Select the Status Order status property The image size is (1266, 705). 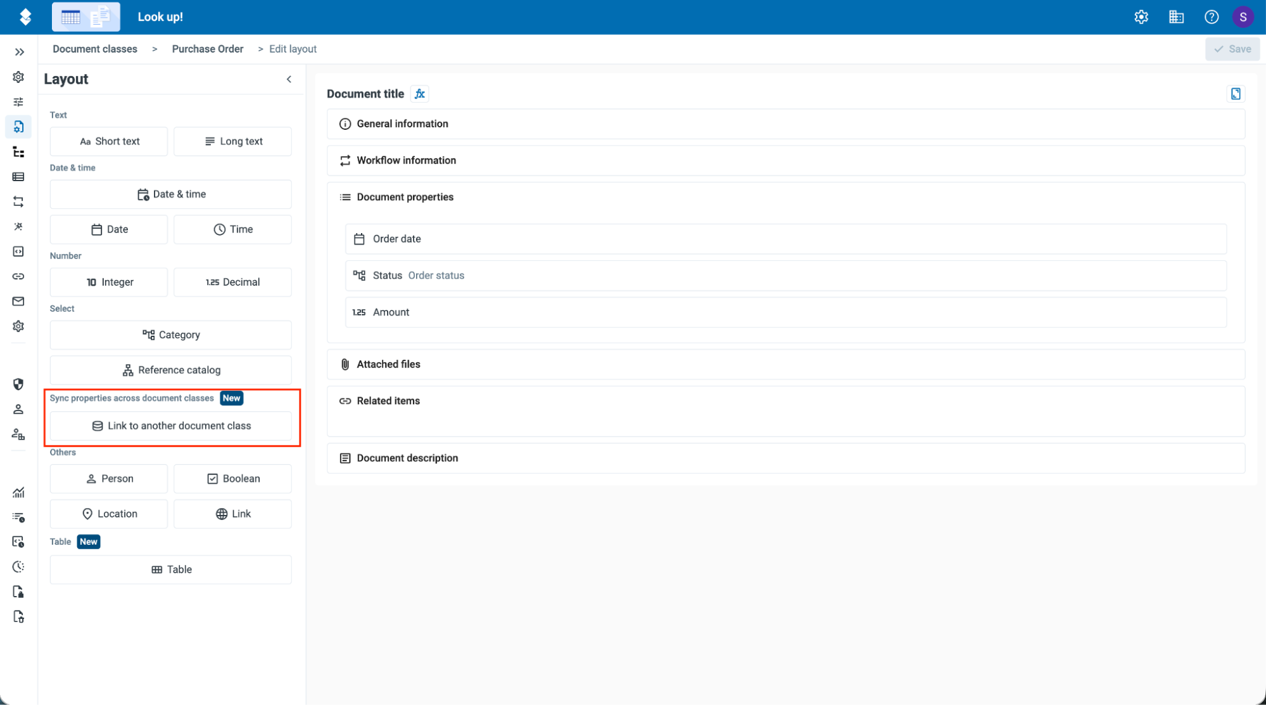click(x=786, y=276)
